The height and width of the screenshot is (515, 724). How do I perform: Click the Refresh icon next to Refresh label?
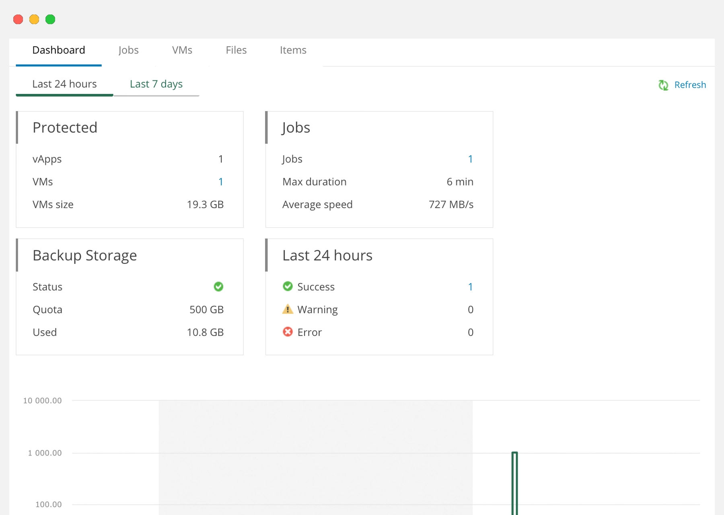[663, 85]
